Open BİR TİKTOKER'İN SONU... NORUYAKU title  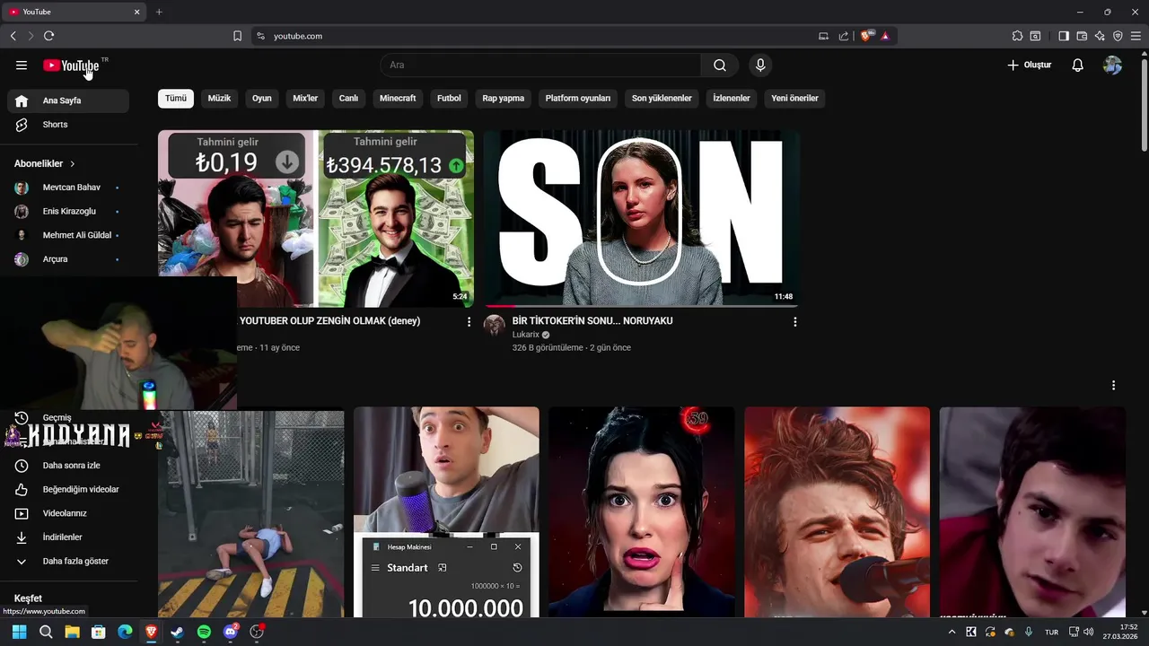(592, 321)
